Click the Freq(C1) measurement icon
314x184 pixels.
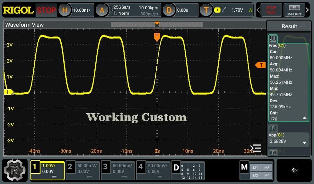pos(272,38)
